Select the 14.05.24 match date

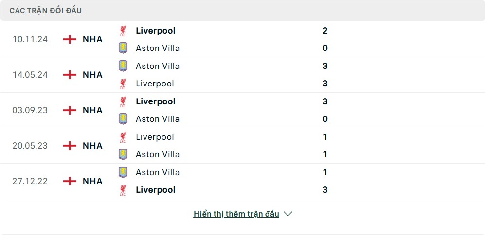coord(30,75)
